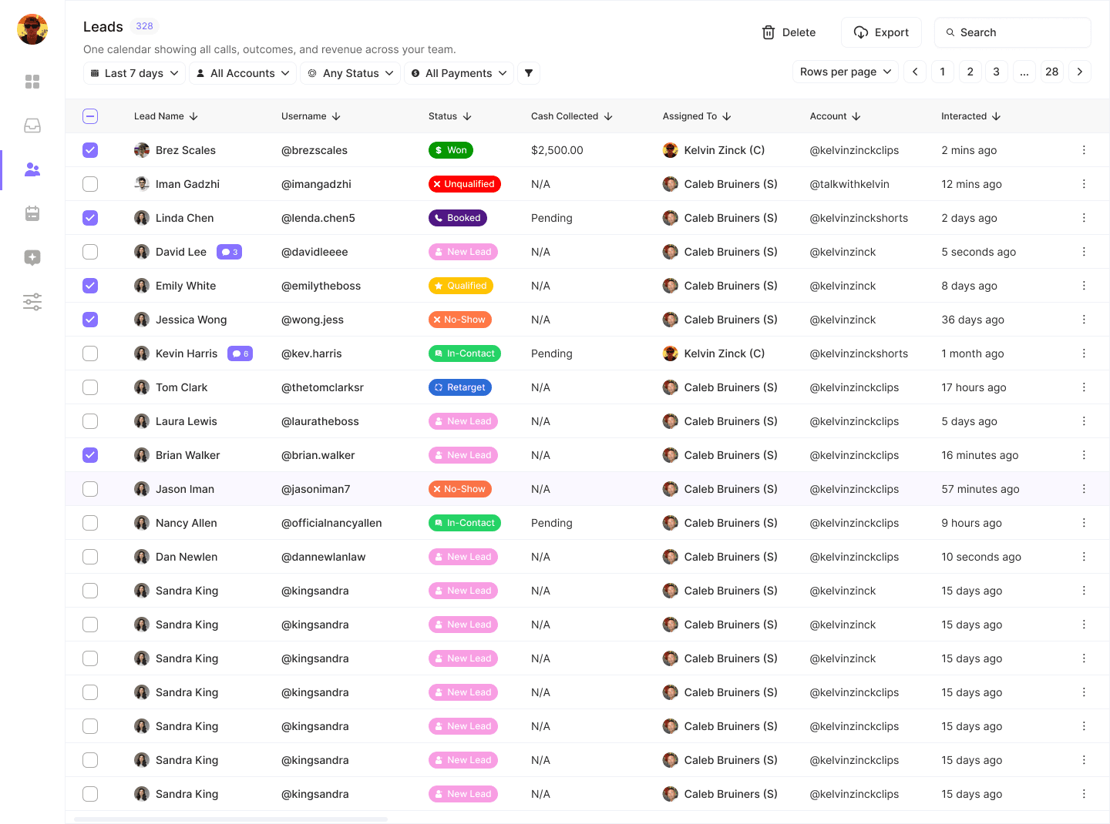Uncheck the Emily White row checkbox

pyautogui.click(x=90, y=286)
